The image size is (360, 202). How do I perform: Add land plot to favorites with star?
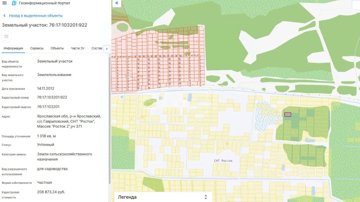(x=6, y=36)
